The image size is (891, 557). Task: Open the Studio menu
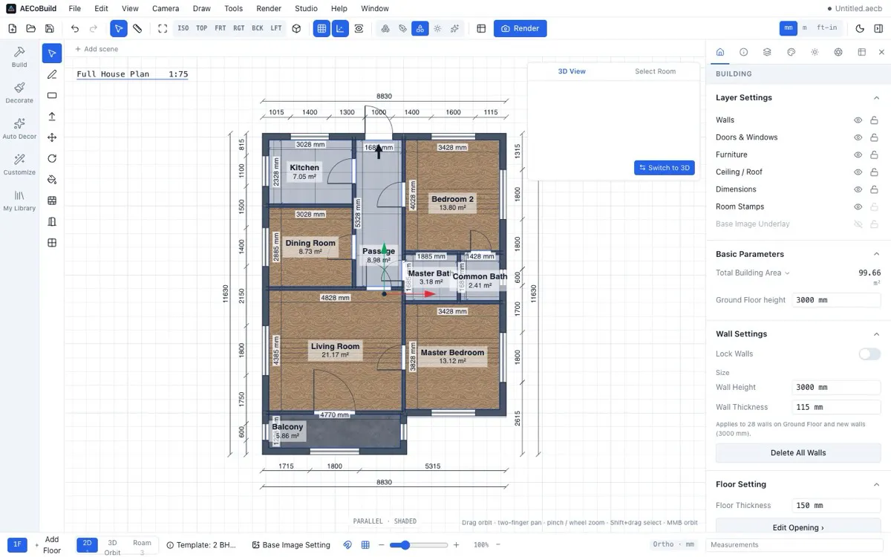pyautogui.click(x=306, y=9)
